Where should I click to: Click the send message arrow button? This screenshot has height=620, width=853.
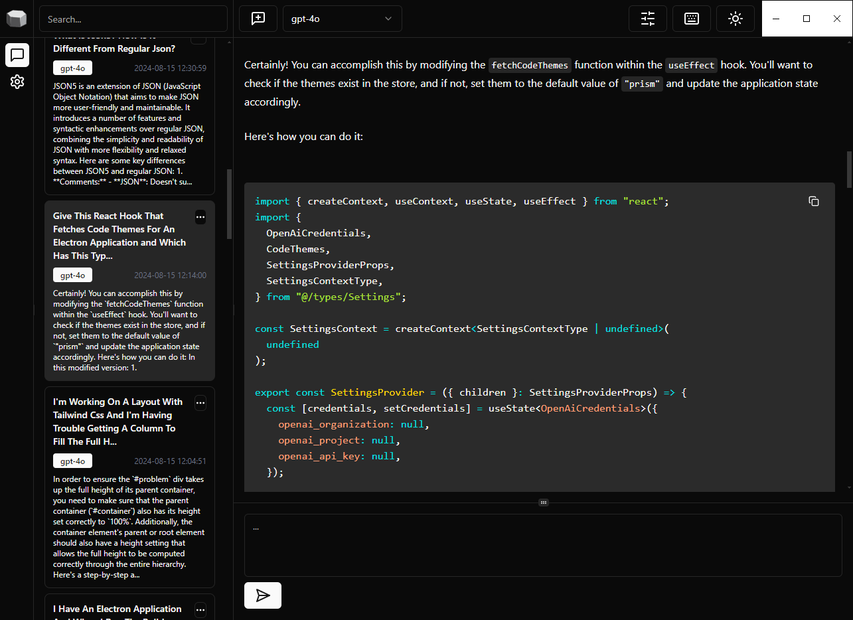(263, 595)
